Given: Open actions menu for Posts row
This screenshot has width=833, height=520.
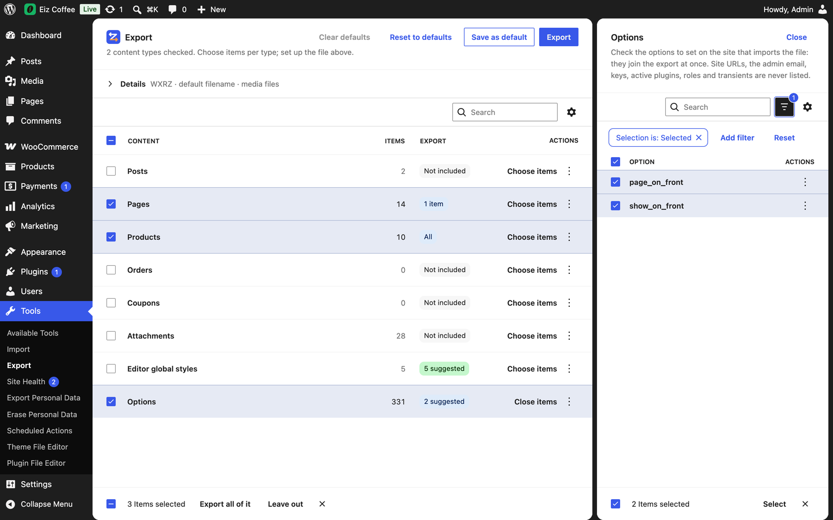Looking at the screenshot, I should (x=569, y=171).
